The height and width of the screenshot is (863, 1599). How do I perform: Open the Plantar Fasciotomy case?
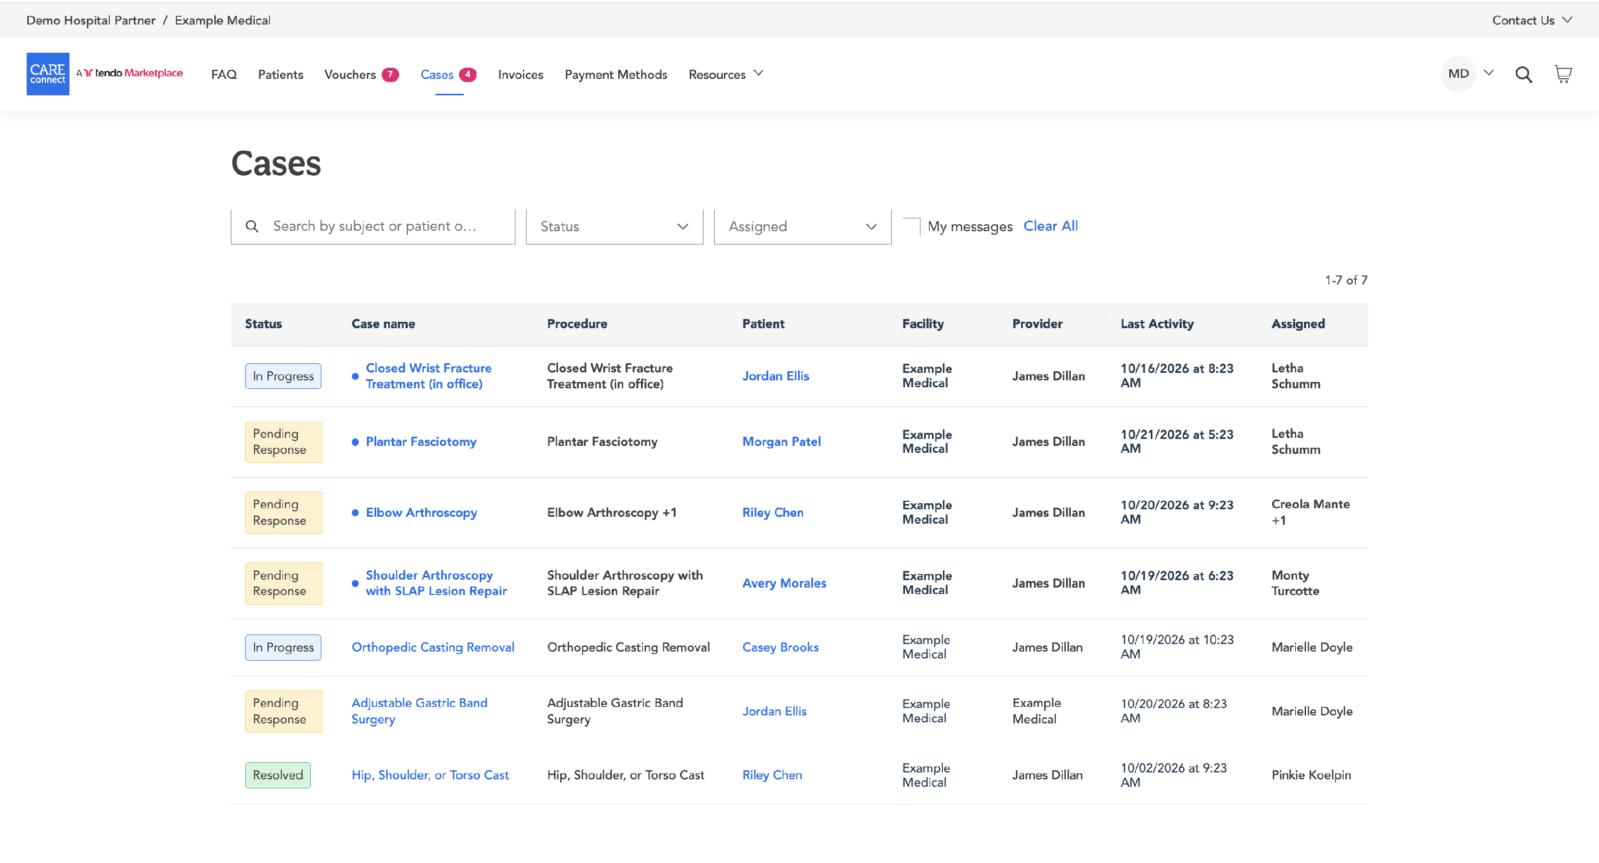pyautogui.click(x=421, y=442)
